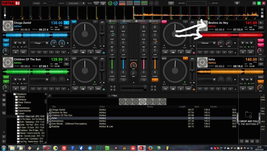Click pause-stop button on the Asha deck

[x=173, y=89]
